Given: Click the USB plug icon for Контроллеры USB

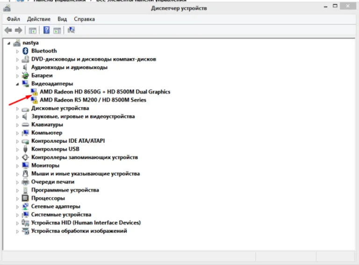Looking at the screenshot, I should pyautogui.click(x=25, y=149).
